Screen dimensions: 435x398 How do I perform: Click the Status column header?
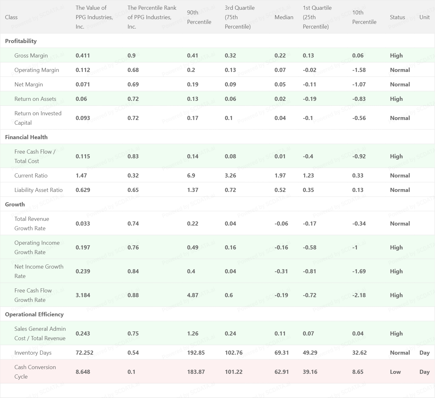coord(397,17)
